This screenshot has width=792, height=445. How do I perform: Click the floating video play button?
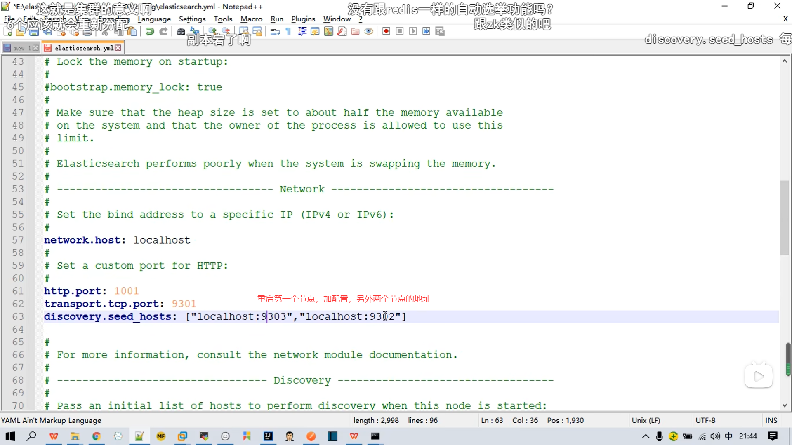click(758, 376)
